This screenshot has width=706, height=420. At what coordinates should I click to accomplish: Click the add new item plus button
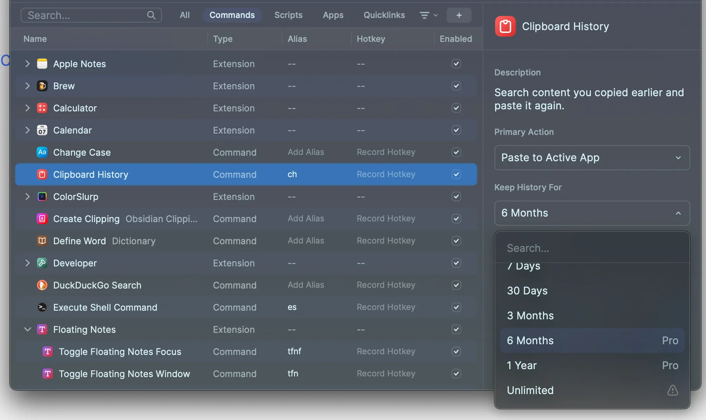[x=459, y=15]
